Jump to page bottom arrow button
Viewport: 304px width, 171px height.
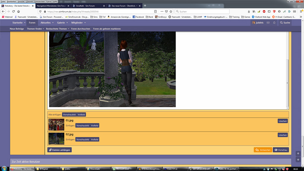click(x=298, y=160)
